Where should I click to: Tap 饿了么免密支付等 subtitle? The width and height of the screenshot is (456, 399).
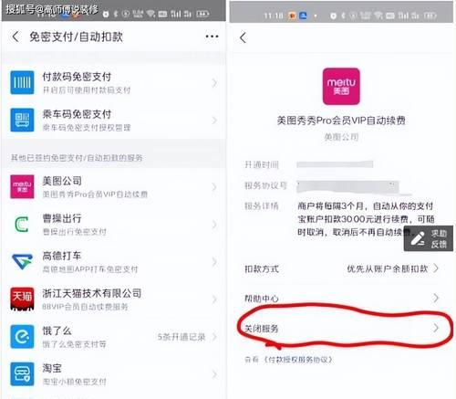point(75,344)
